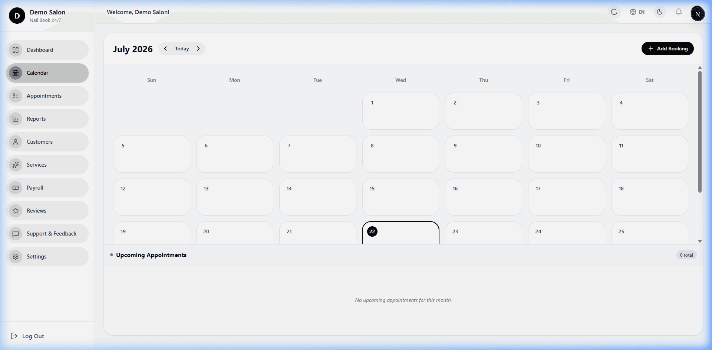Viewport: 712px width, 350px height.
Task: Click the Customers person icon
Action: coord(16,142)
